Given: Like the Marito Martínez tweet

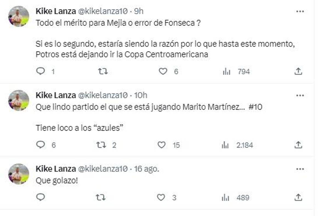Looking at the screenshot, I should tap(163, 145).
